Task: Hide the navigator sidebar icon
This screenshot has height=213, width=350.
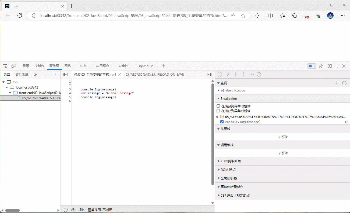Action: (x=65, y=75)
